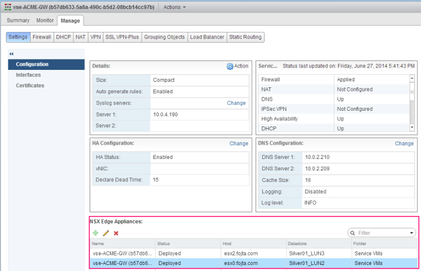This screenshot has height=271, width=421.
Task: Click Change link for DNS Configuration
Action: coord(404,143)
